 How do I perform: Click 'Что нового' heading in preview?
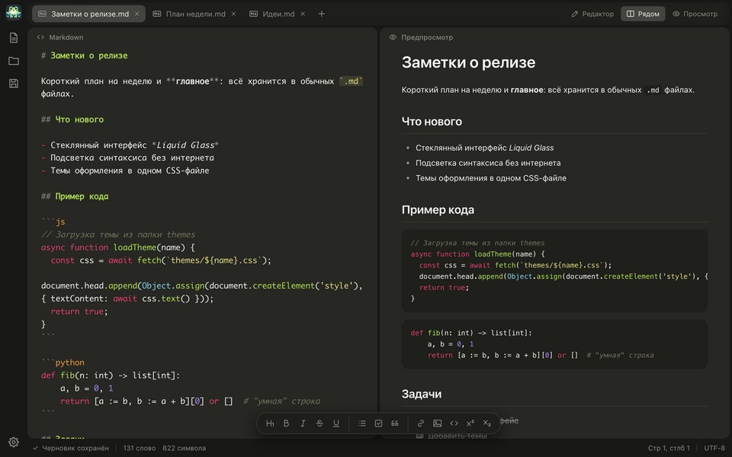point(432,122)
